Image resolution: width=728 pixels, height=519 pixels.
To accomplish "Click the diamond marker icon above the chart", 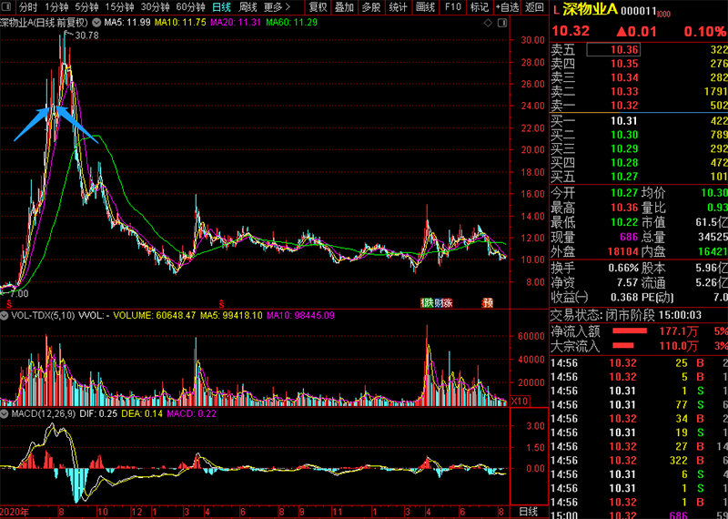I will [488, 22].
